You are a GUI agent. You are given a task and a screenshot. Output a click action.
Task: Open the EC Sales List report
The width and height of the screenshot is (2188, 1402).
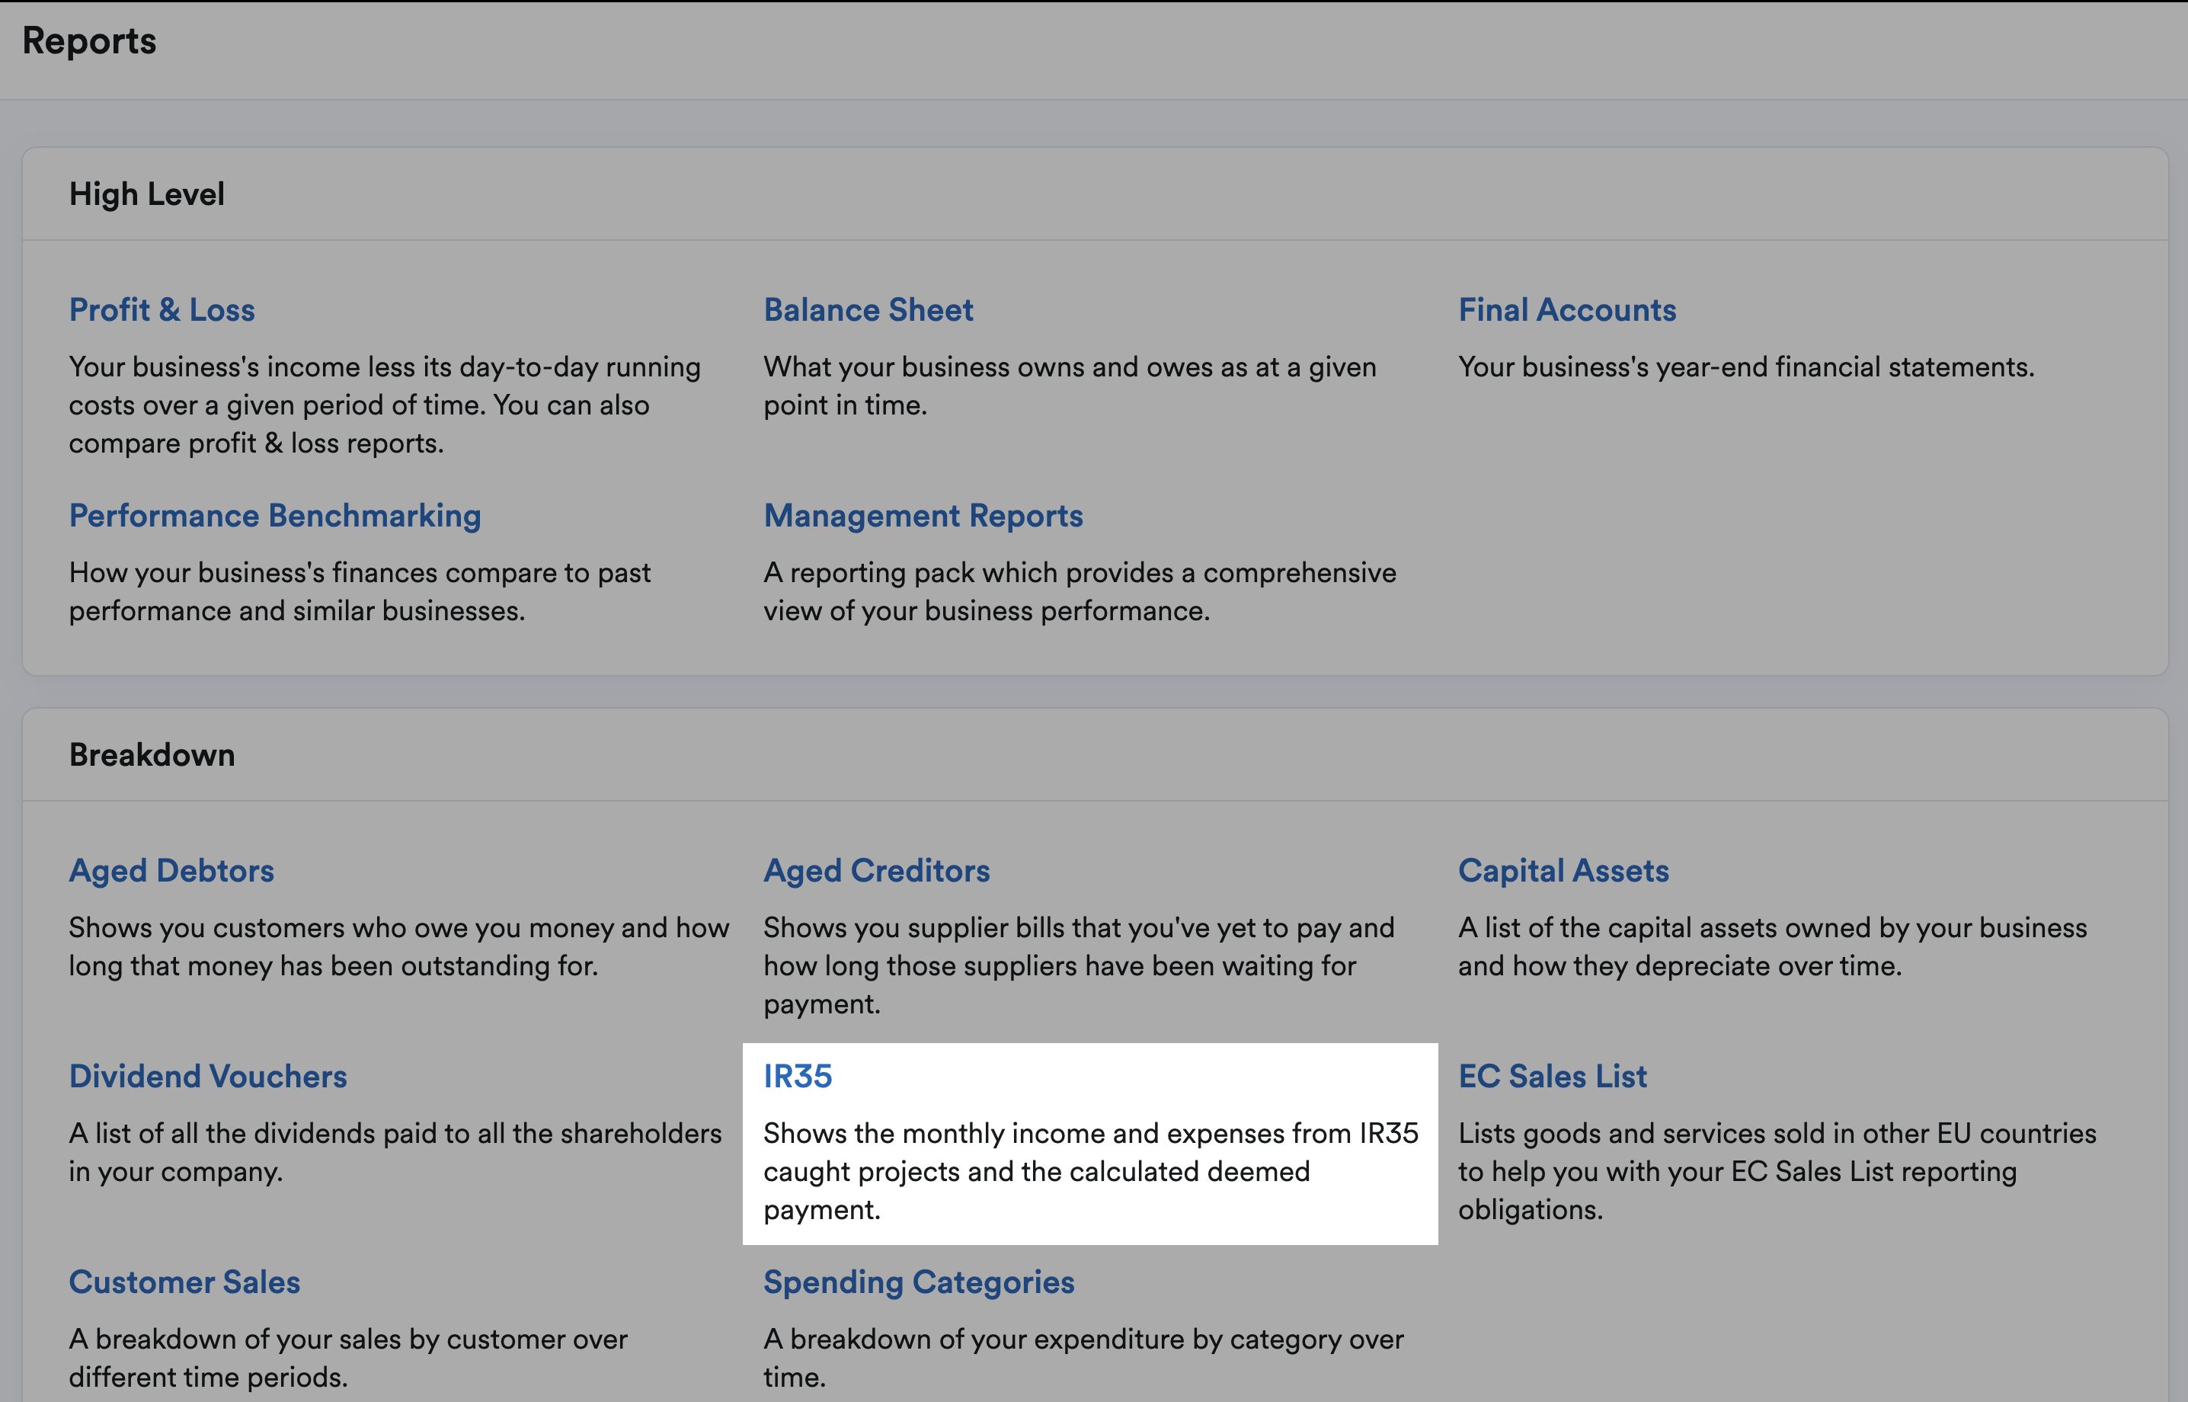1553,1076
